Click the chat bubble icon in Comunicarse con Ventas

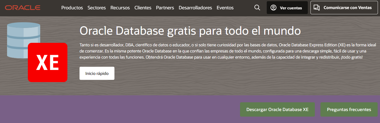317,8
